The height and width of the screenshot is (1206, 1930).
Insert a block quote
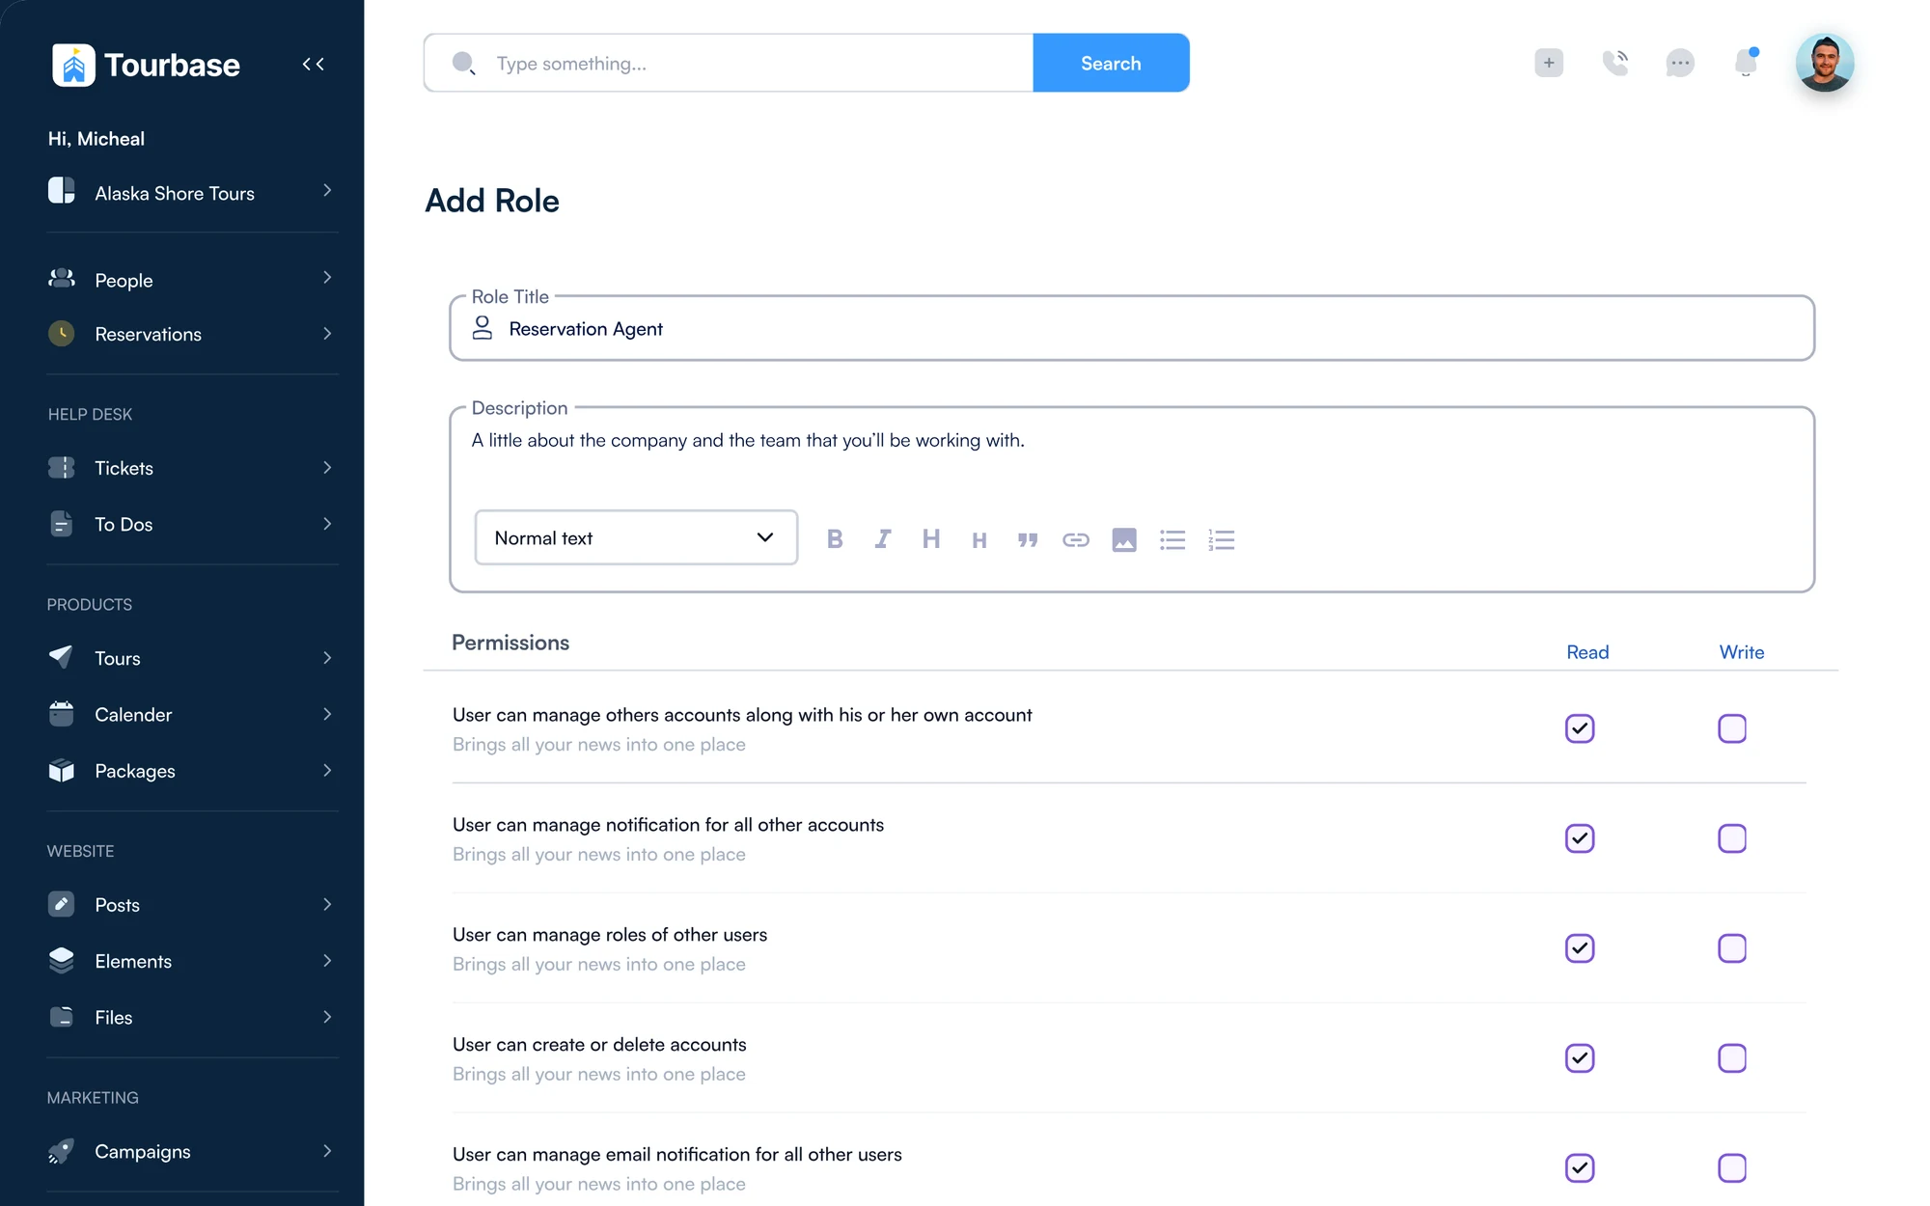tap(1028, 539)
